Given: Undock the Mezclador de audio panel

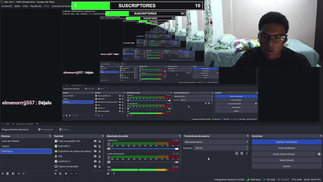Looking at the screenshot, I should click(180, 136).
